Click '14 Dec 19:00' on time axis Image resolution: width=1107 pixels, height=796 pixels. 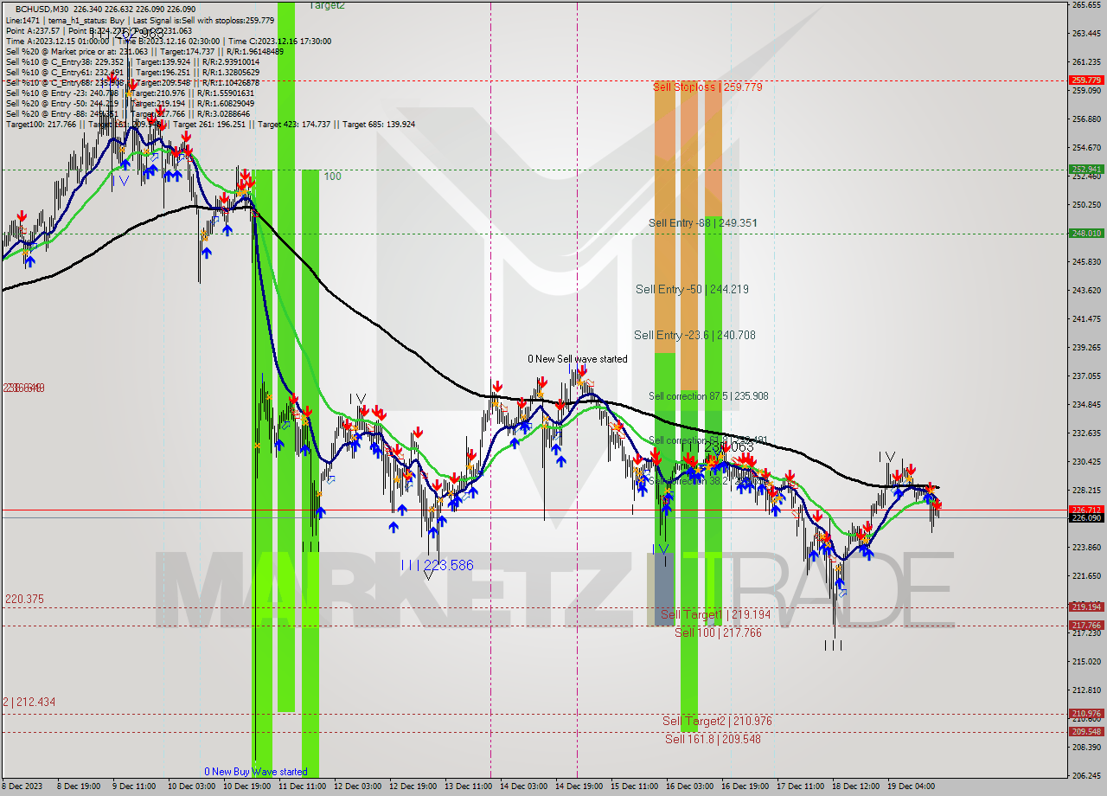pyautogui.click(x=579, y=786)
